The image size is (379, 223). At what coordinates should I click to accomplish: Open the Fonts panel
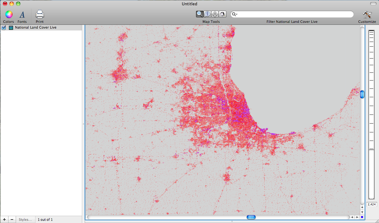(x=22, y=14)
